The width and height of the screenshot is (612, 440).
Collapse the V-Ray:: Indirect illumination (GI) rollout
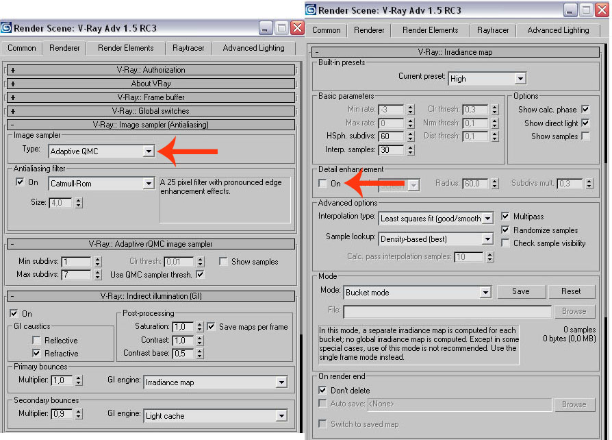151,296
